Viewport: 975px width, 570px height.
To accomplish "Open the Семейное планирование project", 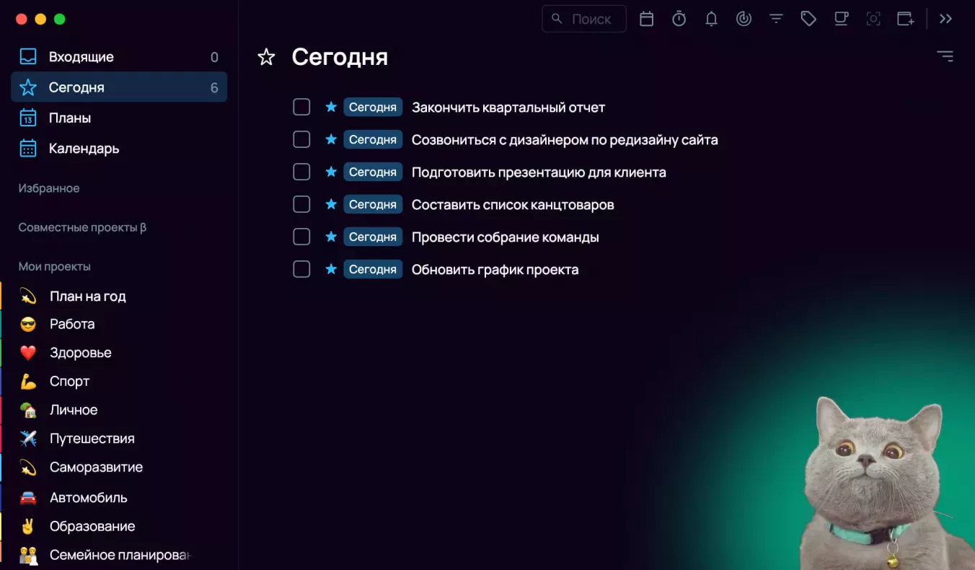I will (119, 555).
